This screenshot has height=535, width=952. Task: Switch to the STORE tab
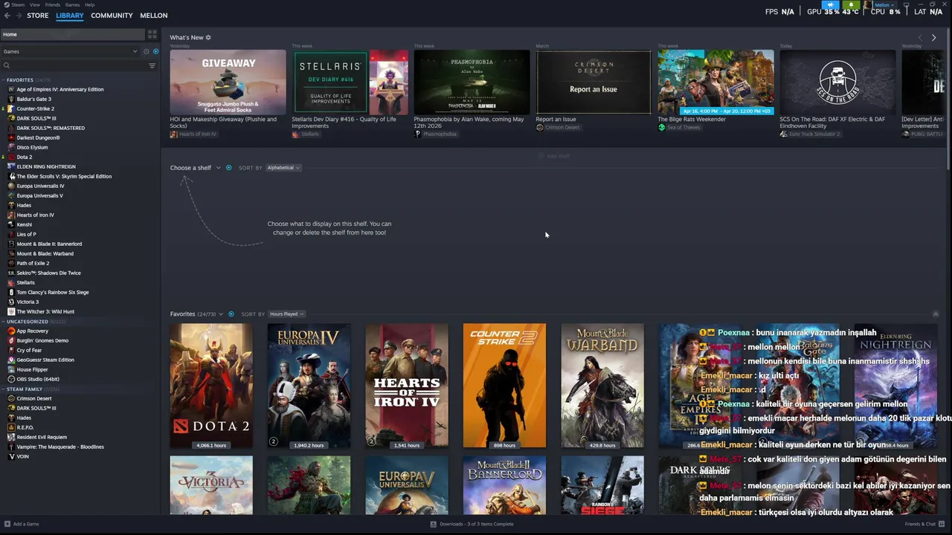click(37, 15)
